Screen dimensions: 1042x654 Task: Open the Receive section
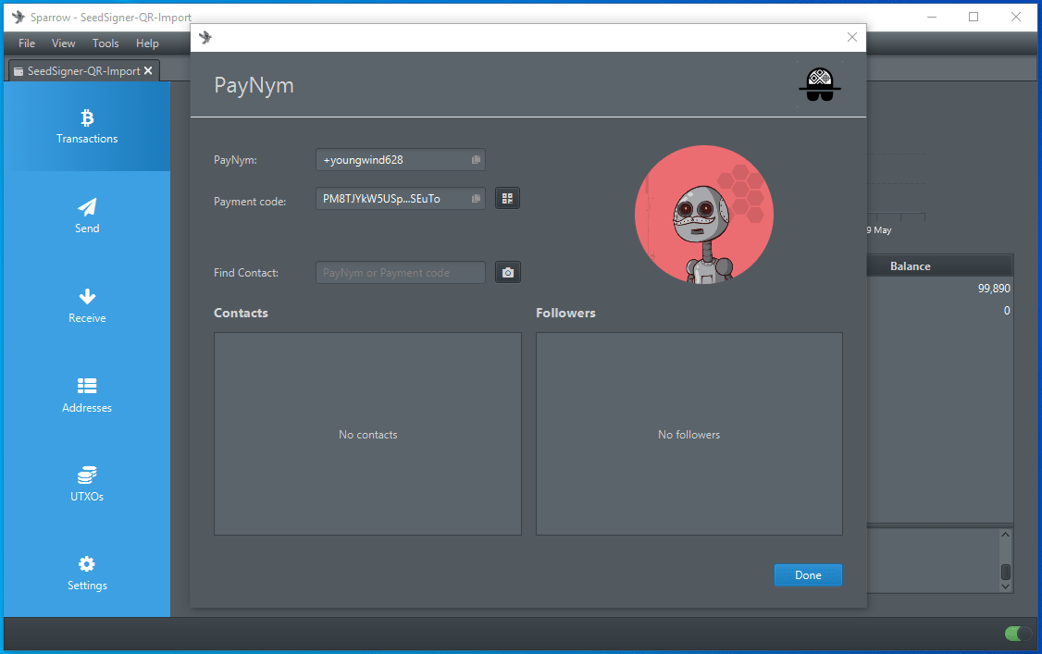(87, 305)
